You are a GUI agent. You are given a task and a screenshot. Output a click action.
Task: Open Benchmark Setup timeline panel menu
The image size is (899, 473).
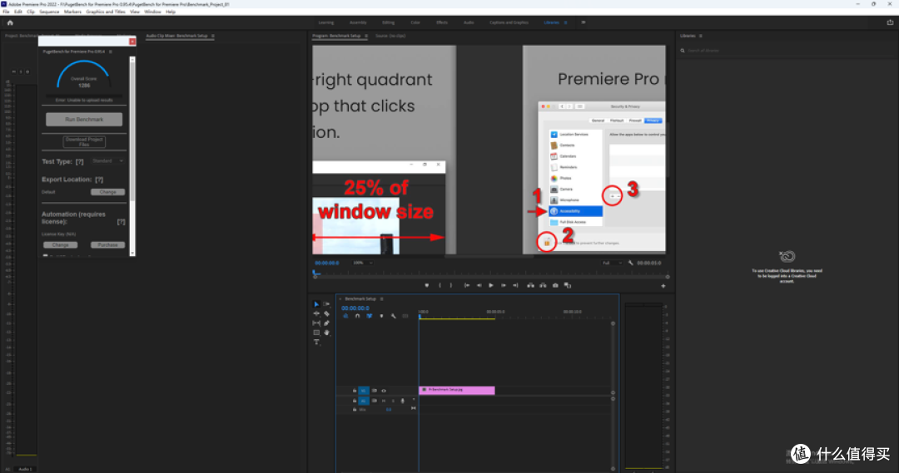[382, 299]
